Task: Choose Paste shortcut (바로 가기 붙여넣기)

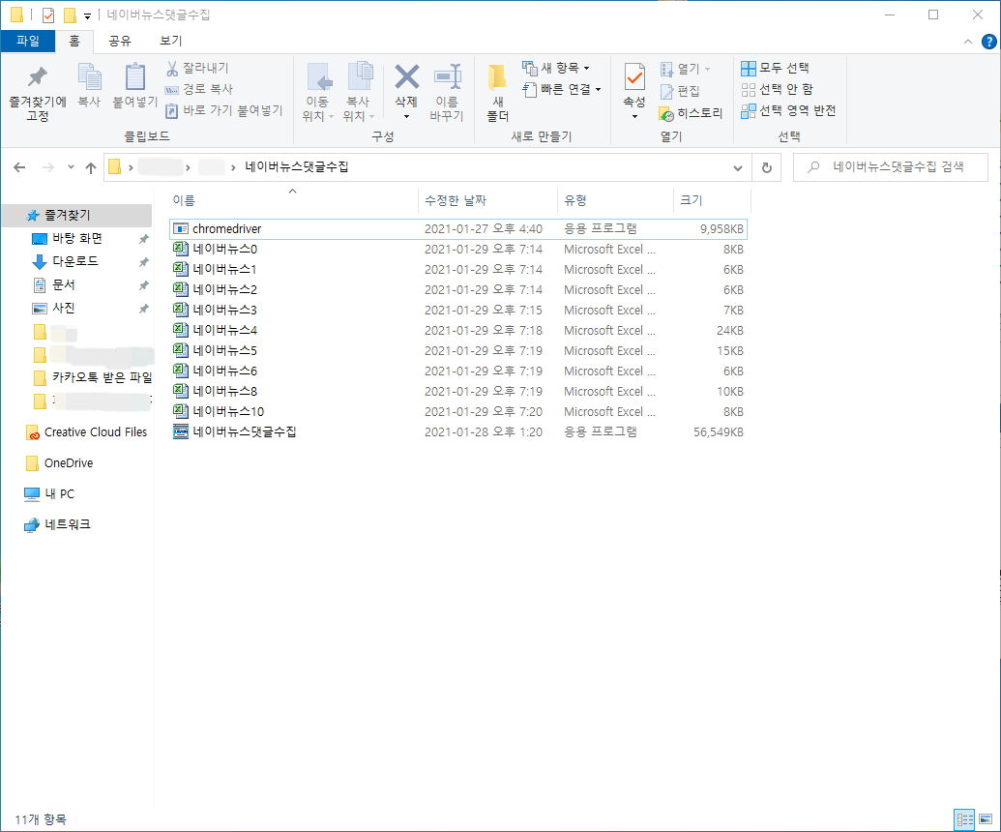Action: click(x=223, y=110)
